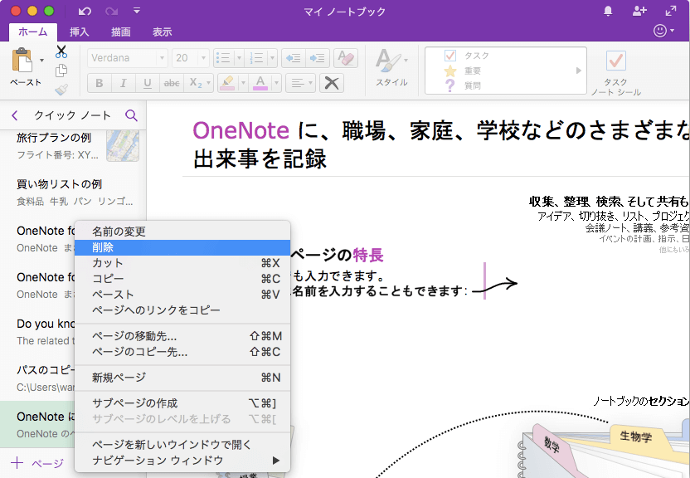The height and width of the screenshot is (478, 690).
Task: Switch to the ホーム tab
Action: tap(33, 32)
